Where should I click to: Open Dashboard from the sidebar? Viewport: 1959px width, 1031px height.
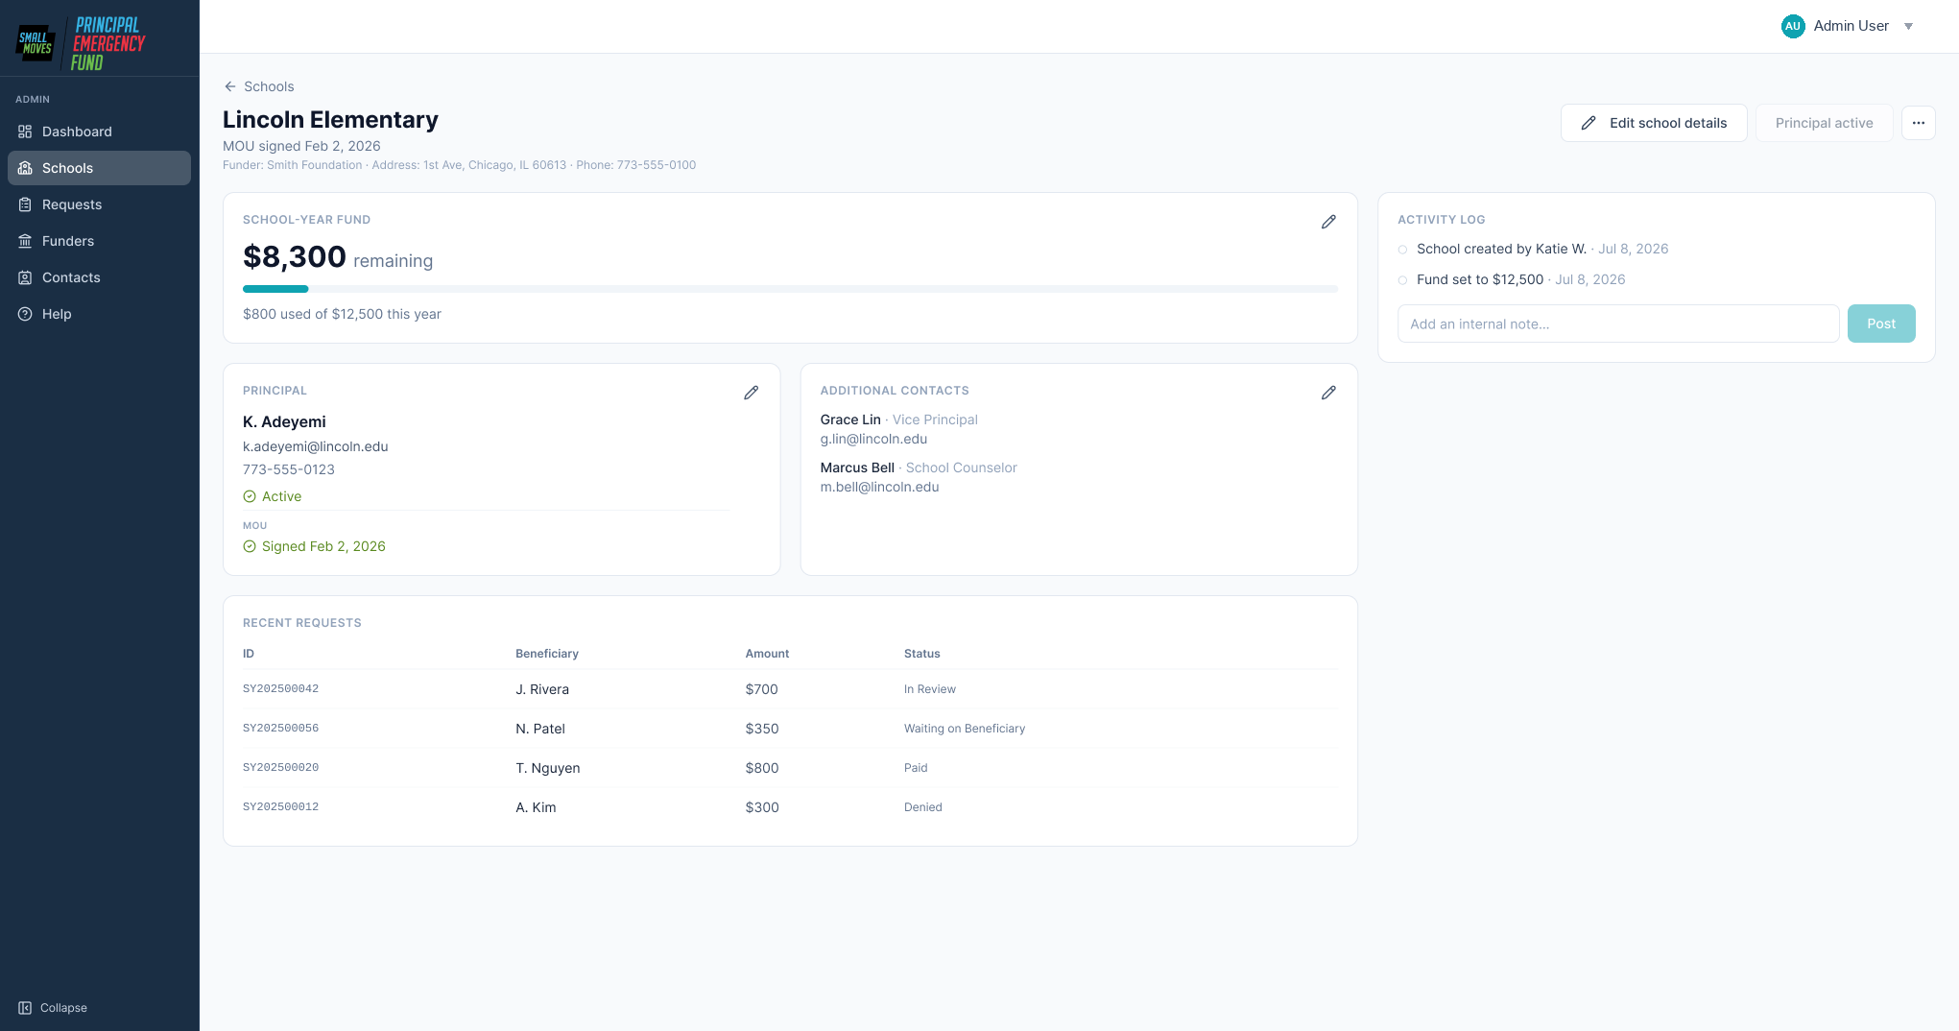(x=99, y=132)
